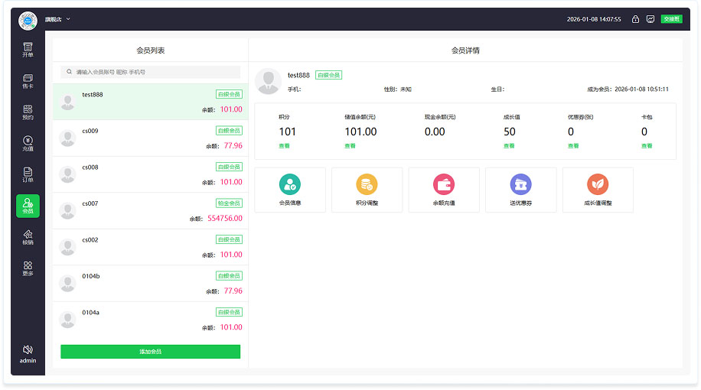This screenshot has width=701, height=390.
Task: Open the 订单 orders sidebar icon
Action: point(28,175)
